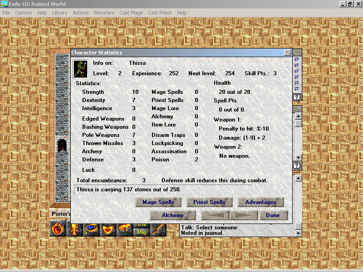Minimize the Exile III window

point(343,4)
